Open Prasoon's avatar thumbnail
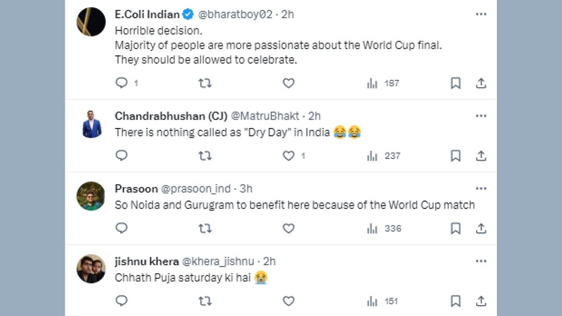 tap(91, 196)
